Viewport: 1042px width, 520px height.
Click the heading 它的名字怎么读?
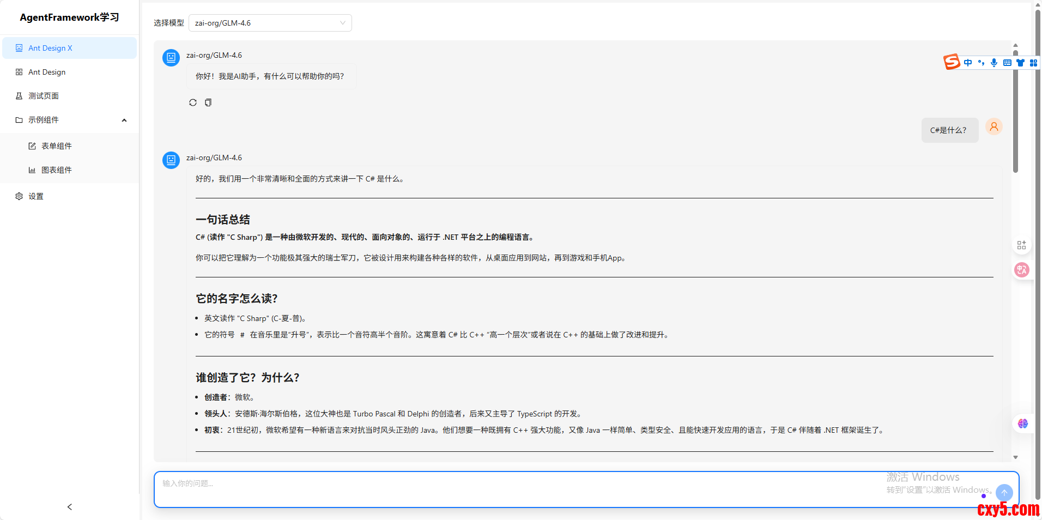237,299
